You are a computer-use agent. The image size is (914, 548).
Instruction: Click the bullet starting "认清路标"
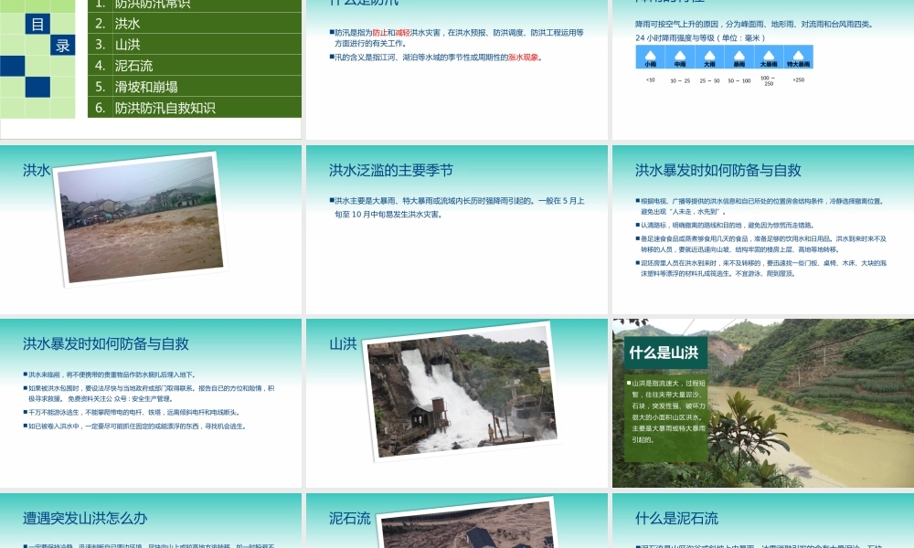(725, 225)
